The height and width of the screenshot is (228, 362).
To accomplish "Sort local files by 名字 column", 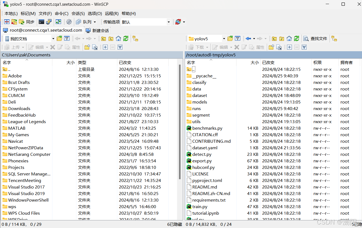I will coord(27,62).
